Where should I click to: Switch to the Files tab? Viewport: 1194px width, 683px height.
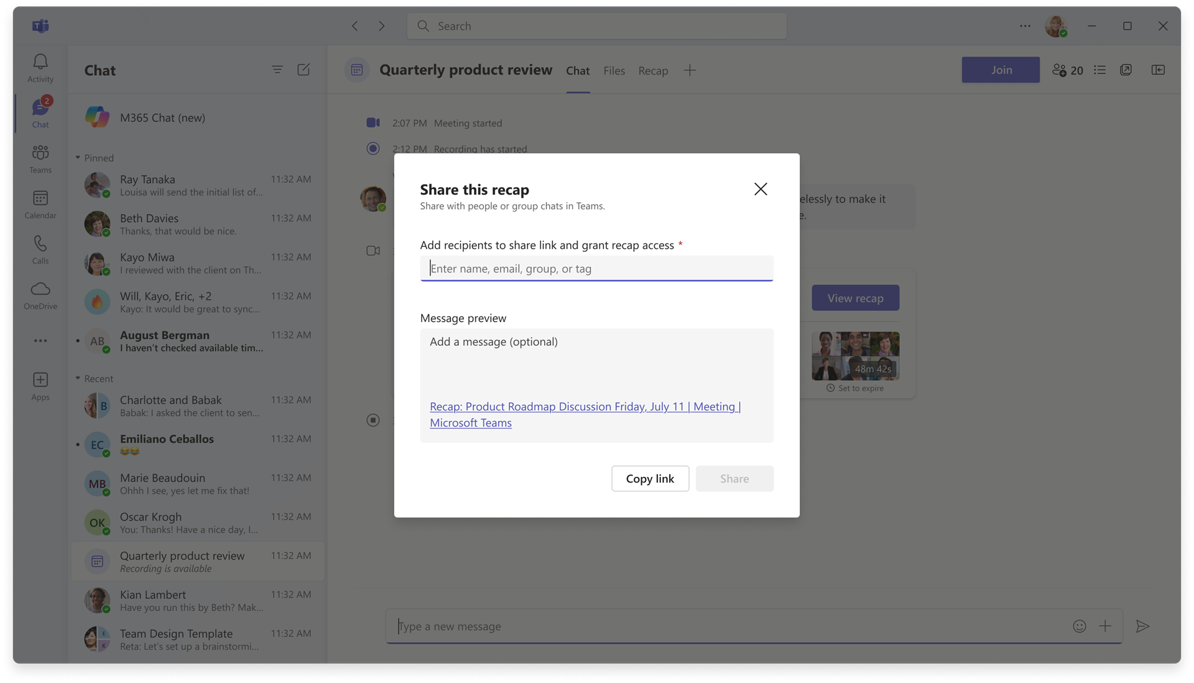coord(614,70)
